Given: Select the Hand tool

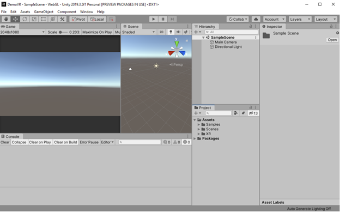Looking at the screenshot, I should click(6, 19).
